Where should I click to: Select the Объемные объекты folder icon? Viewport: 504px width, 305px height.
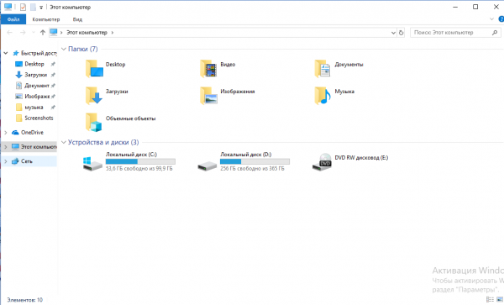pyautogui.click(x=94, y=123)
